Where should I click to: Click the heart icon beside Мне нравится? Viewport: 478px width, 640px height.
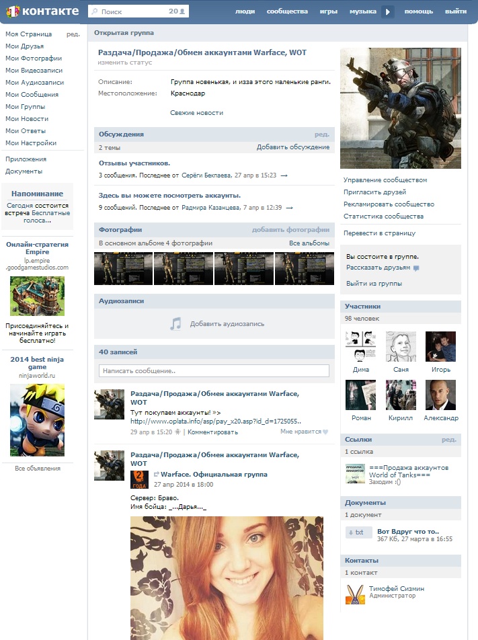click(325, 432)
